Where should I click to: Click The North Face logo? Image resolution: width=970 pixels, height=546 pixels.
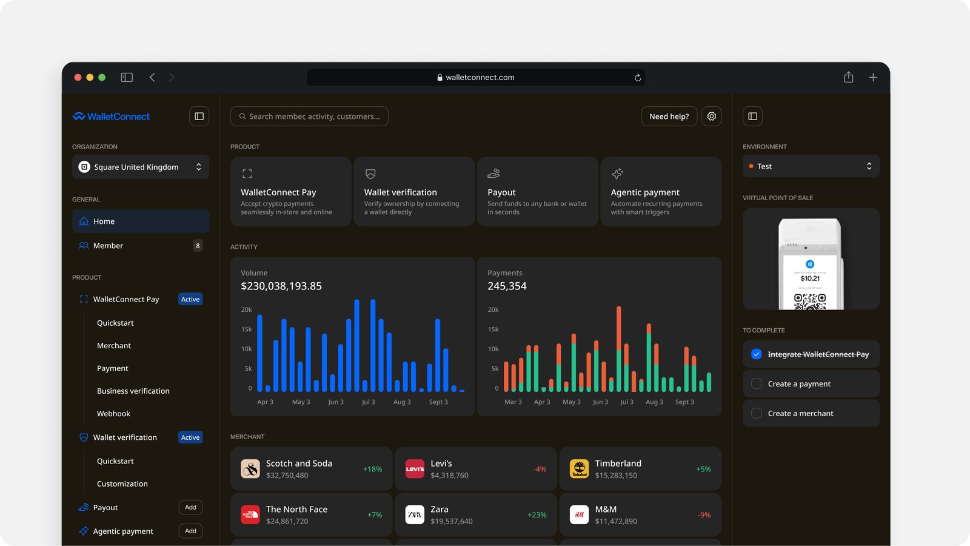pos(250,514)
